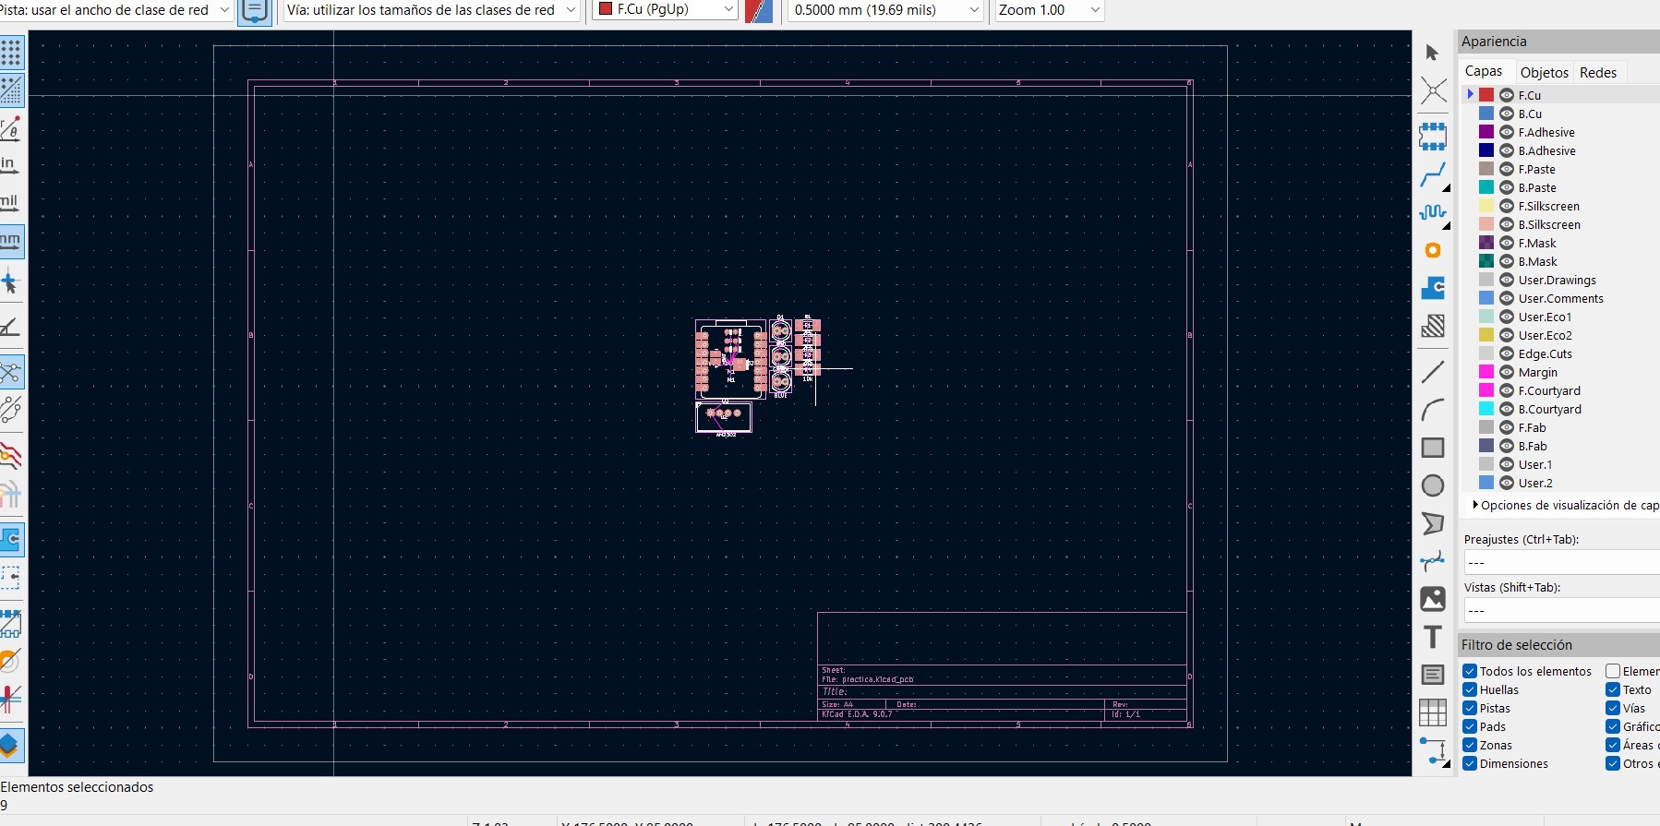This screenshot has height=826, width=1660.
Task: Switch to the Redes tab
Action: tap(1598, 72)
